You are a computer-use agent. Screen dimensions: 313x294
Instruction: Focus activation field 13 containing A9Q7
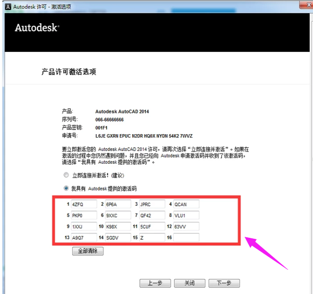[x=83, y=238]
